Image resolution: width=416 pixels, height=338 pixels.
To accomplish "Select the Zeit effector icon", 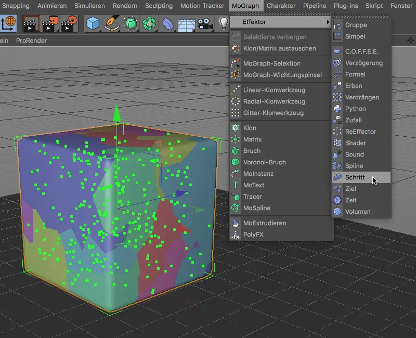I will [x=337, y=200].
